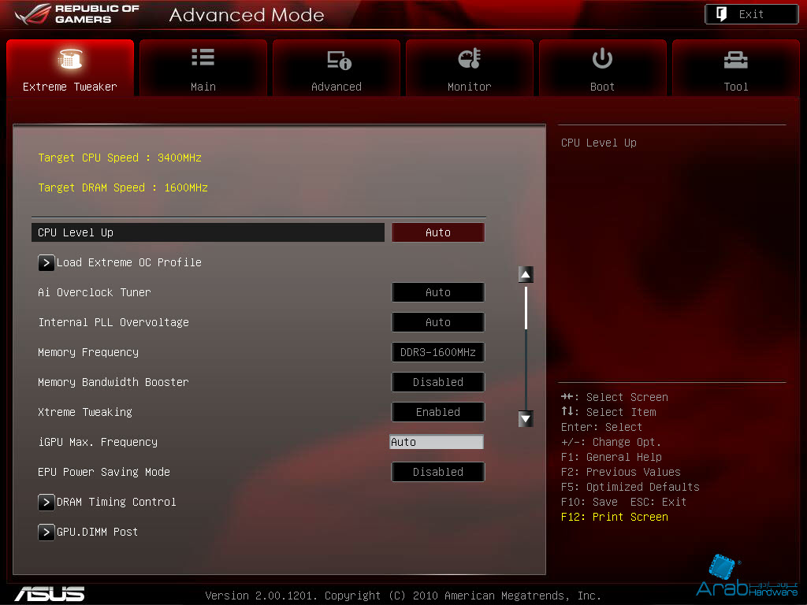Click the Boot power icon

click(602, 58)
